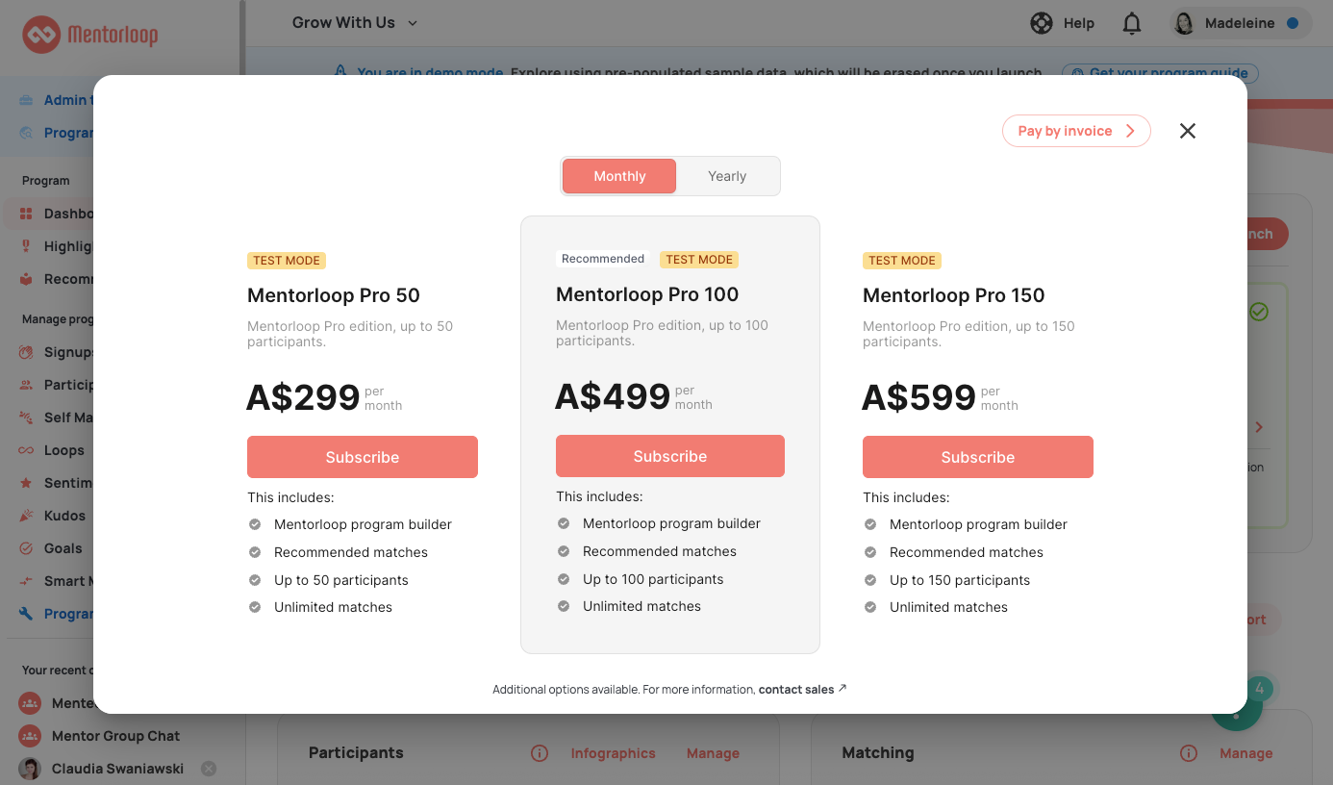This screenshot has width=1333, height=785.
Task: Subscribe to Mentorloop Pro 100
Action: 669,456
